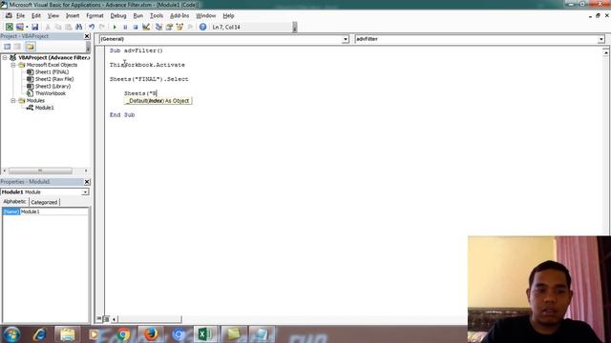Click the ThisWorkbook.Activate code line
Screen dimensions: 611x343
coord(147,65)
